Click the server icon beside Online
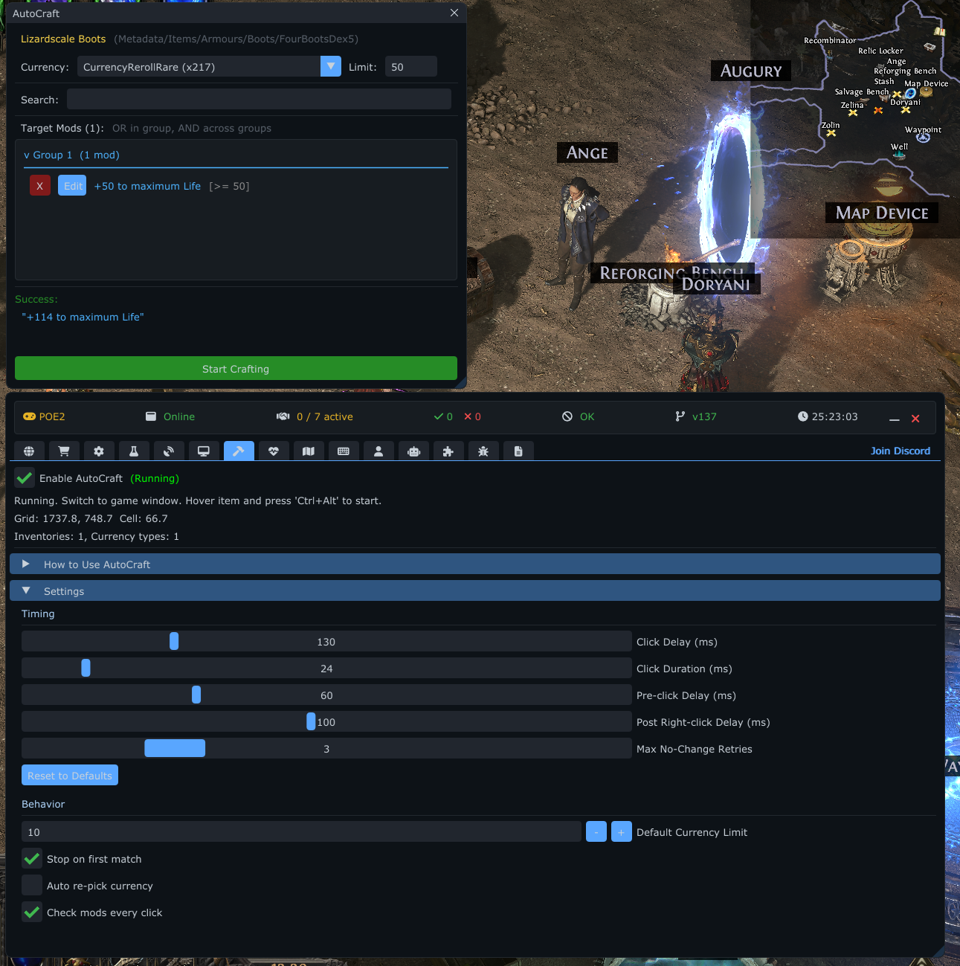The width and height of the screenshot is (960, 966). click(x=150, y=416)
